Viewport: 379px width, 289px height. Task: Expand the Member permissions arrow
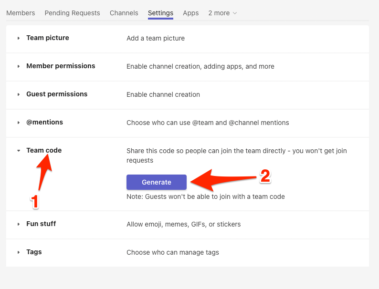[x=18, y=66]
